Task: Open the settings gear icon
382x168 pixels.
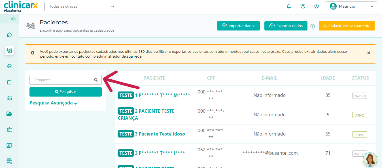Action: (317, 6)
